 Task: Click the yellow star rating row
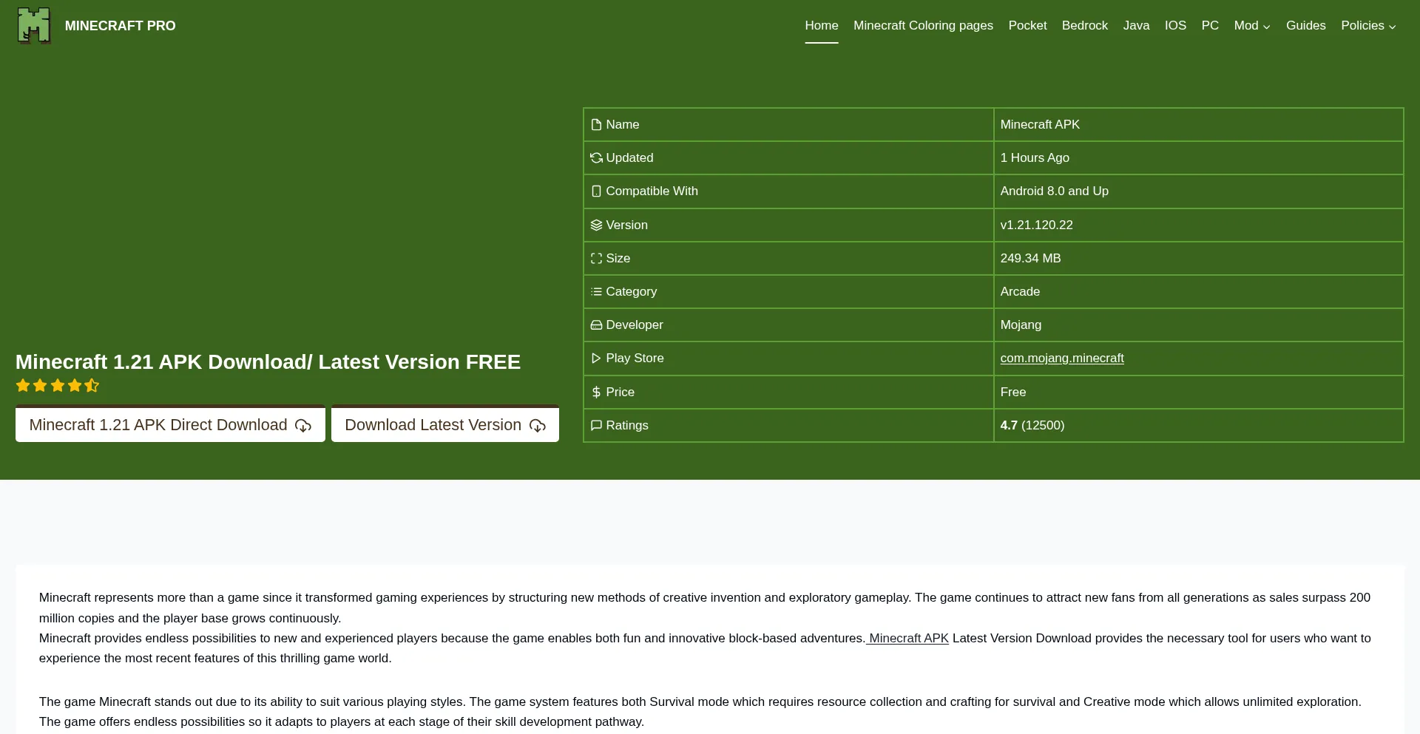pos(58,386)
